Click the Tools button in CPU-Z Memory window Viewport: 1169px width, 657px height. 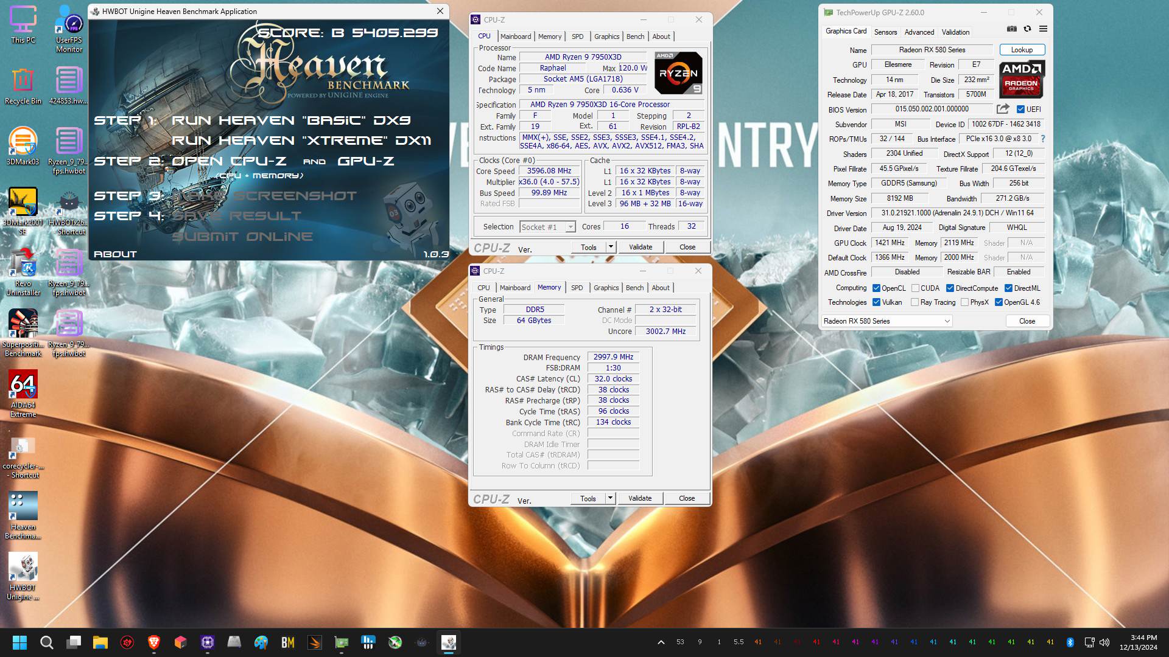coord(588,498)
